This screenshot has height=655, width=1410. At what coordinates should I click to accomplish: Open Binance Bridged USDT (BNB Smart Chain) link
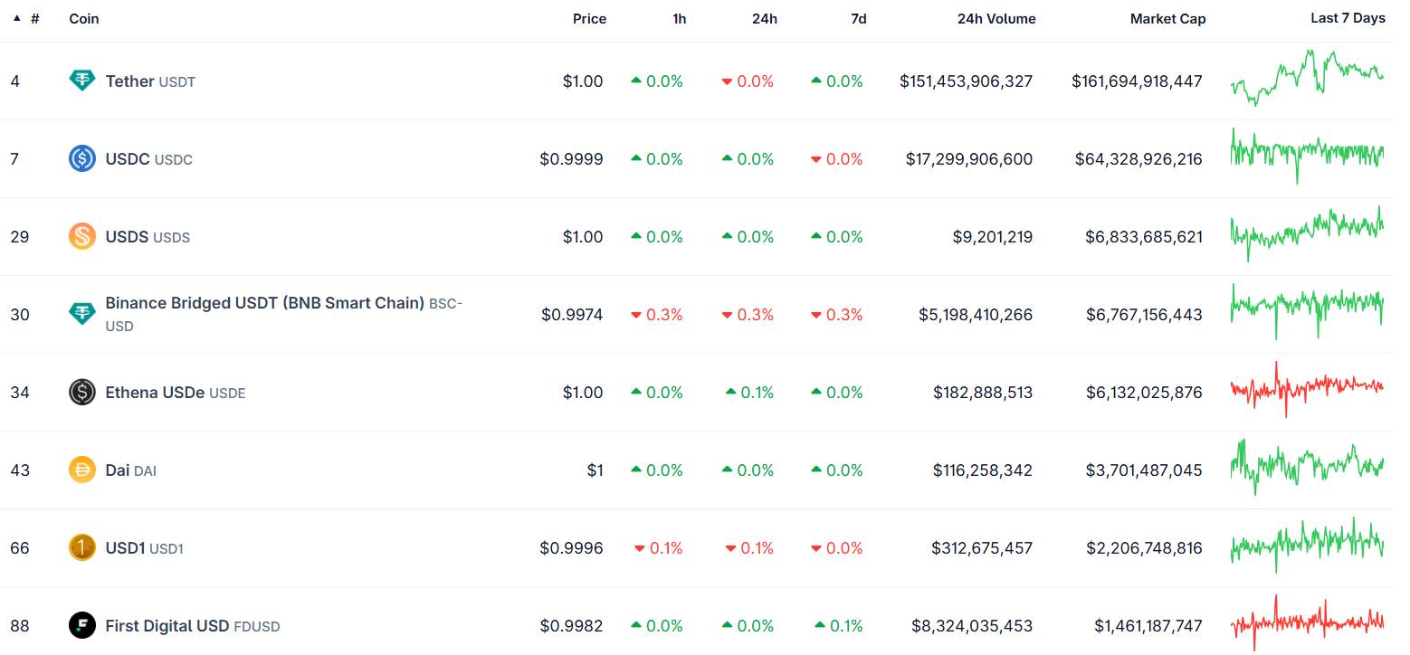283,314
